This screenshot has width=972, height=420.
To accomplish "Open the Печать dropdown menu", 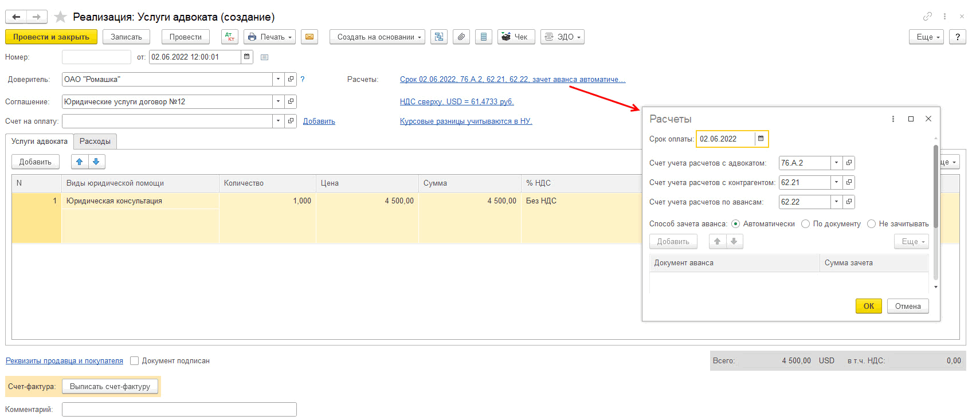I will (269, 37).
